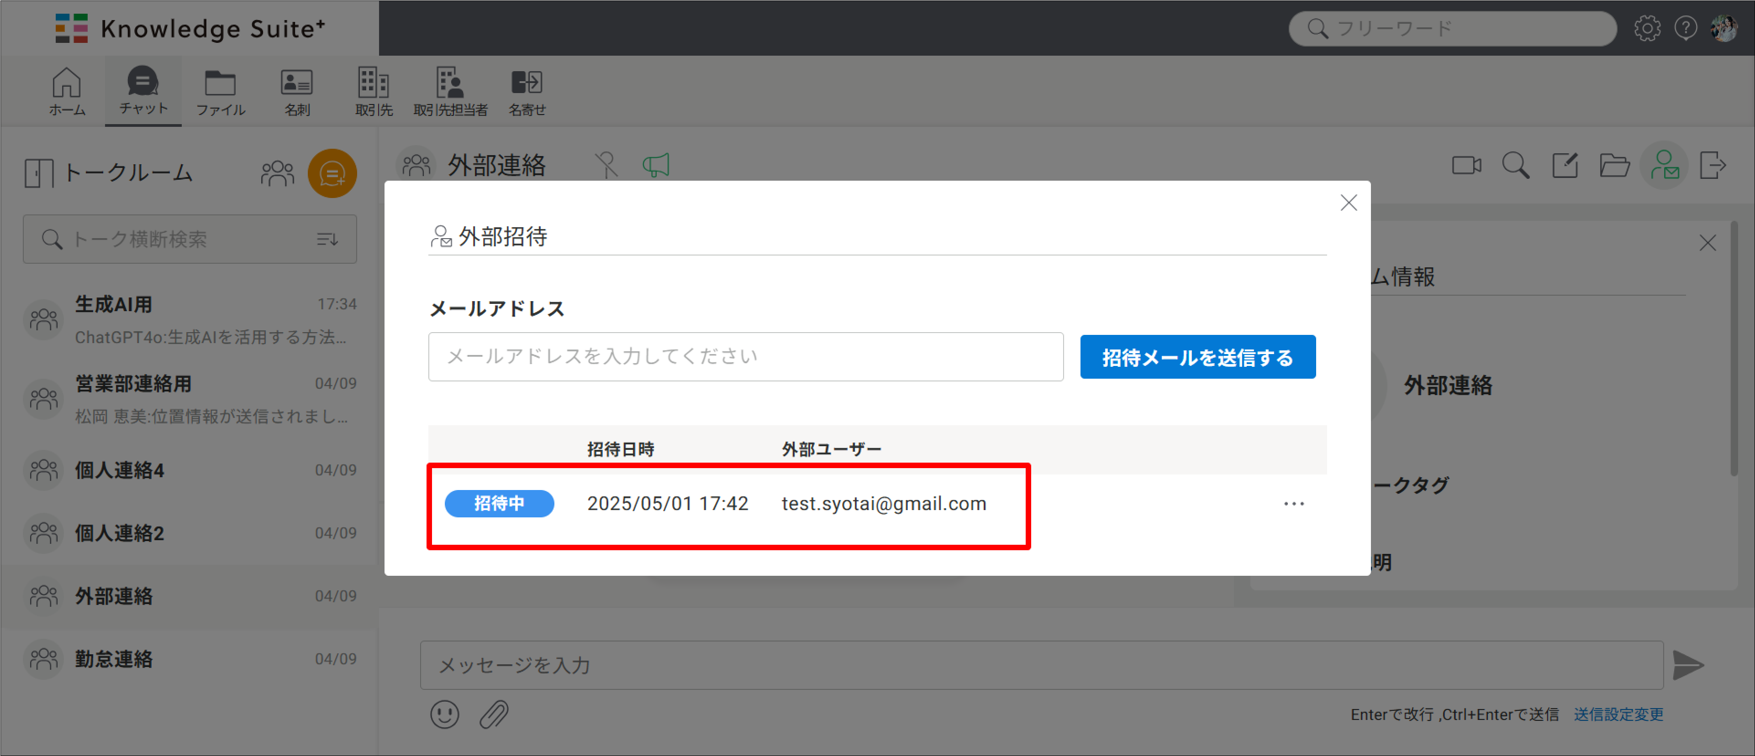Click the green megaphone announcement icon
This screenshot has height=756, width=1755.
point(655,165)
